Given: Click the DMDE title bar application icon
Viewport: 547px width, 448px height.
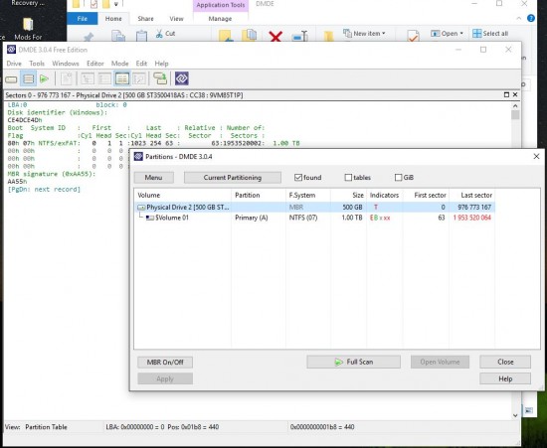Looking at the screenshot, I should [x=11, y=50].
